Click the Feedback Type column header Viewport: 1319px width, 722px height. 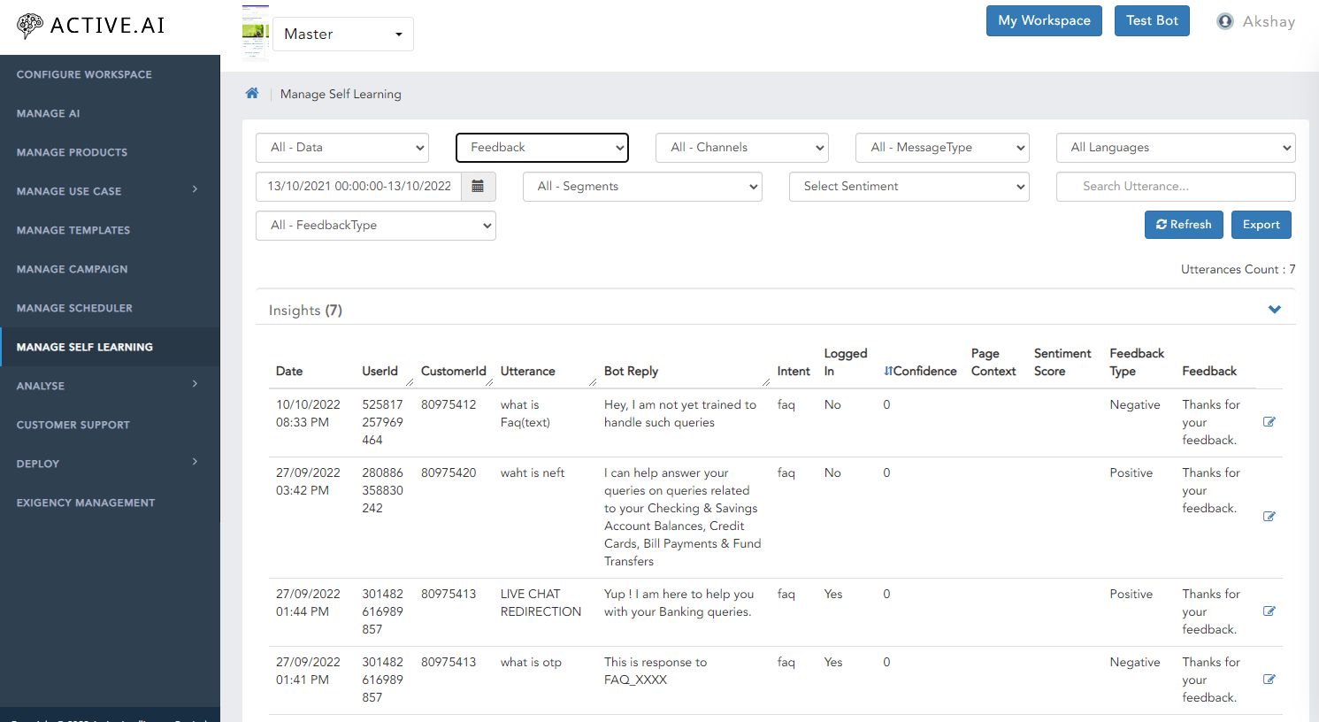(1137, 362)
